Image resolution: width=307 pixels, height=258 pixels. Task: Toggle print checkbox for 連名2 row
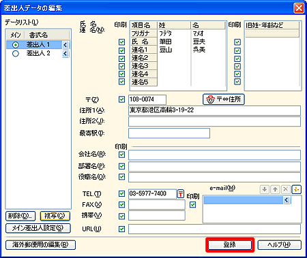click(x=121, y=59)
